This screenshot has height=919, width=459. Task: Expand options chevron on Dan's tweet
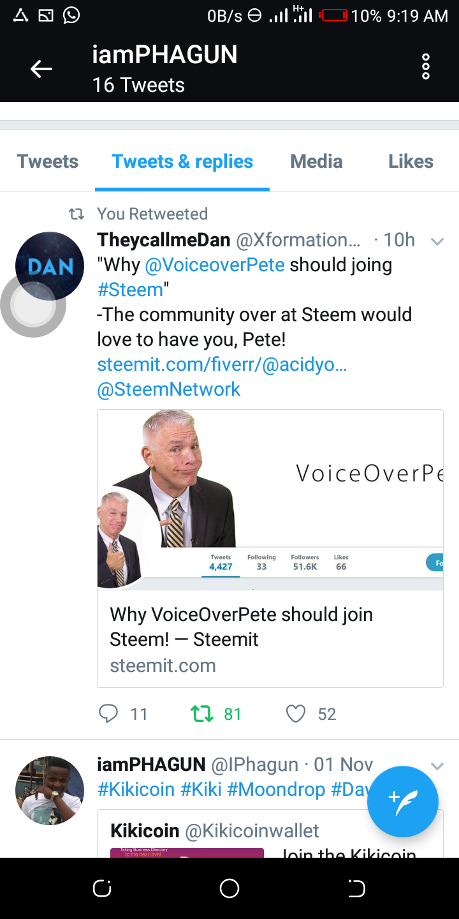(x=437, y=241)
